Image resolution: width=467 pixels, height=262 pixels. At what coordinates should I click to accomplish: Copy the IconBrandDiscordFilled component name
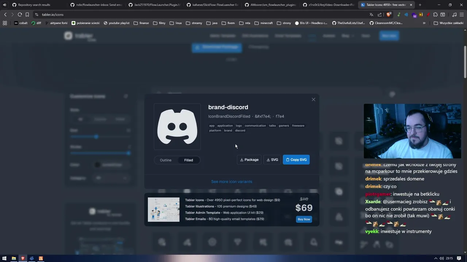tap(229, 116)
